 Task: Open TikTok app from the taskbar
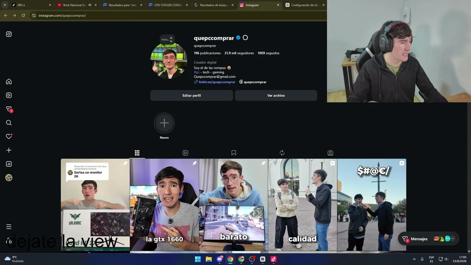pyautogui.click(x=273, y=259)
